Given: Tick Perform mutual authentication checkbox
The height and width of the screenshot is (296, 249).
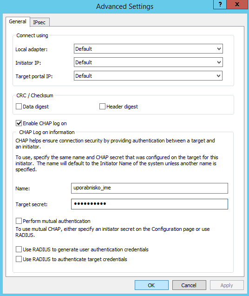Looking at the screenshot, I should 19,221.
